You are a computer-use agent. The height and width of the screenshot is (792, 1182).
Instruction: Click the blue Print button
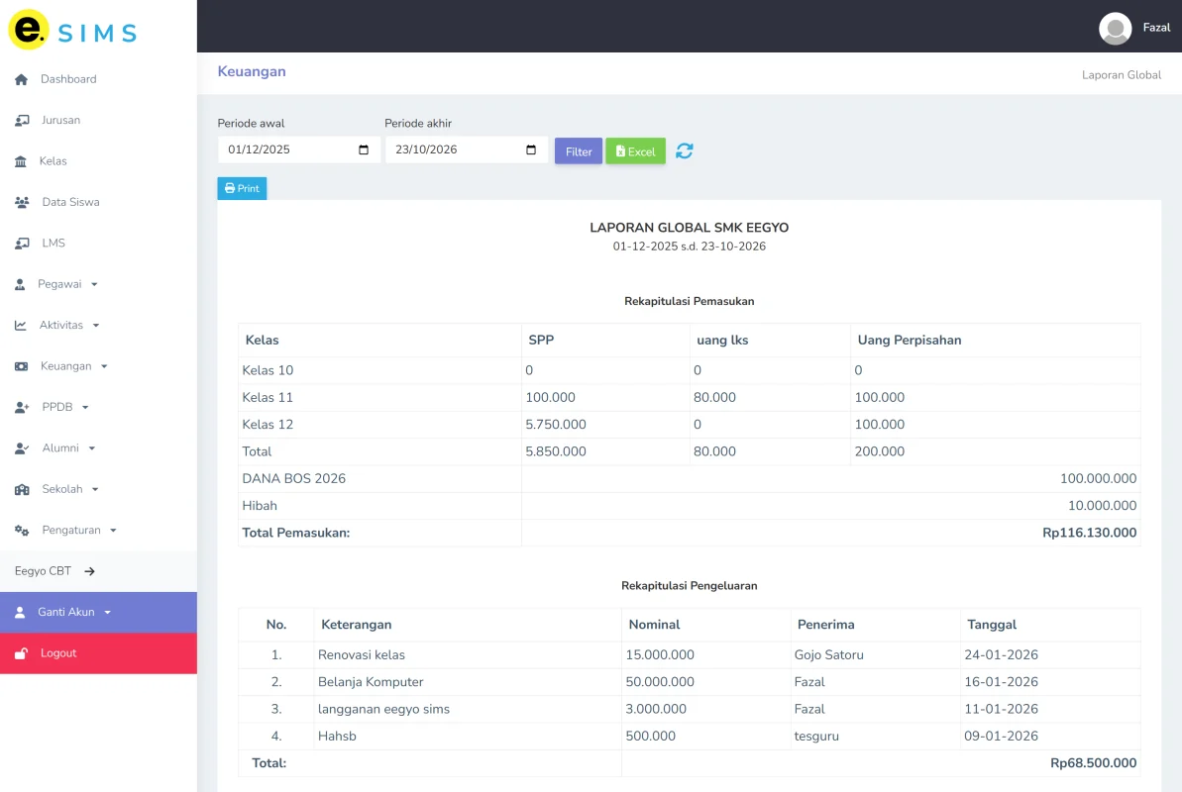coord(242,188)
